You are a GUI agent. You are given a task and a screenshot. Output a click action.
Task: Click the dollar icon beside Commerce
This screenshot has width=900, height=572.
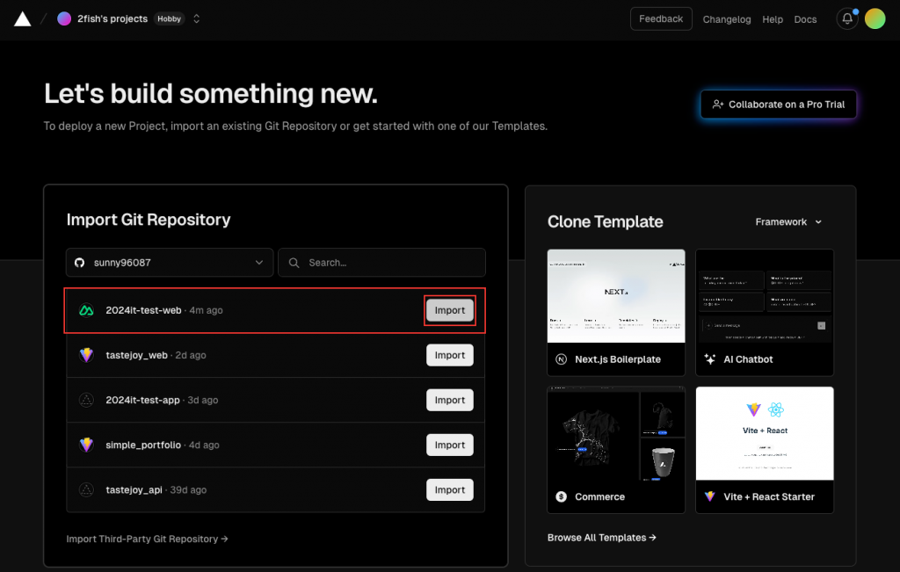[x=562, y=496]
